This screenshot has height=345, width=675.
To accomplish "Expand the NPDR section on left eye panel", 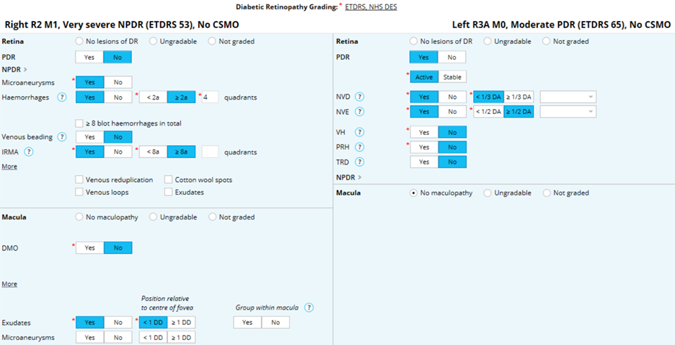I will [350, 177].
